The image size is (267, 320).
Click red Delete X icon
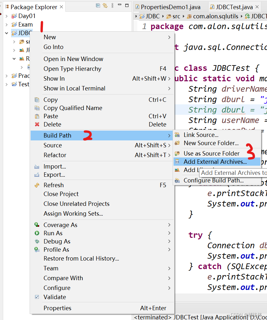click(37, 124)
